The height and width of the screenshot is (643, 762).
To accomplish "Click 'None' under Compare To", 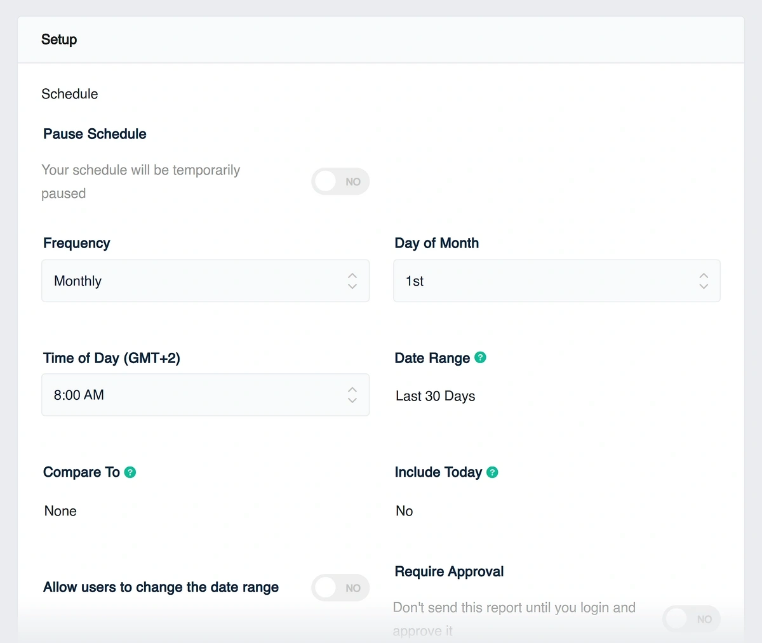I will pos(60,510).
